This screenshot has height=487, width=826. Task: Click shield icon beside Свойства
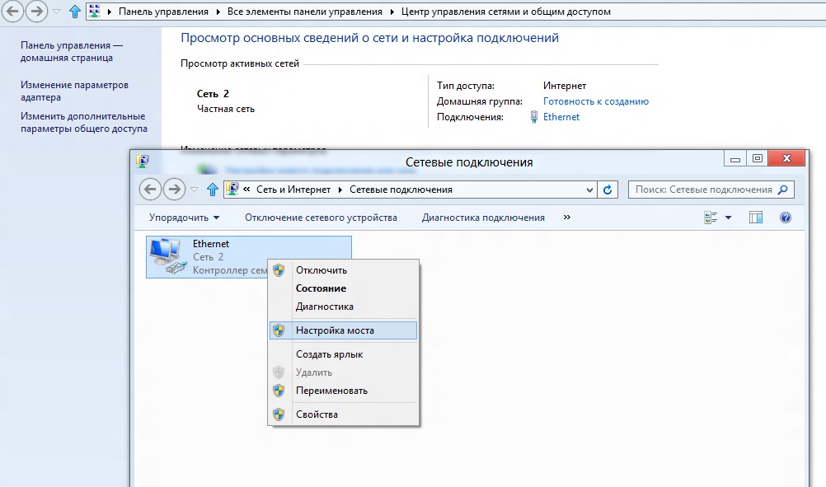tap(279, 414)
